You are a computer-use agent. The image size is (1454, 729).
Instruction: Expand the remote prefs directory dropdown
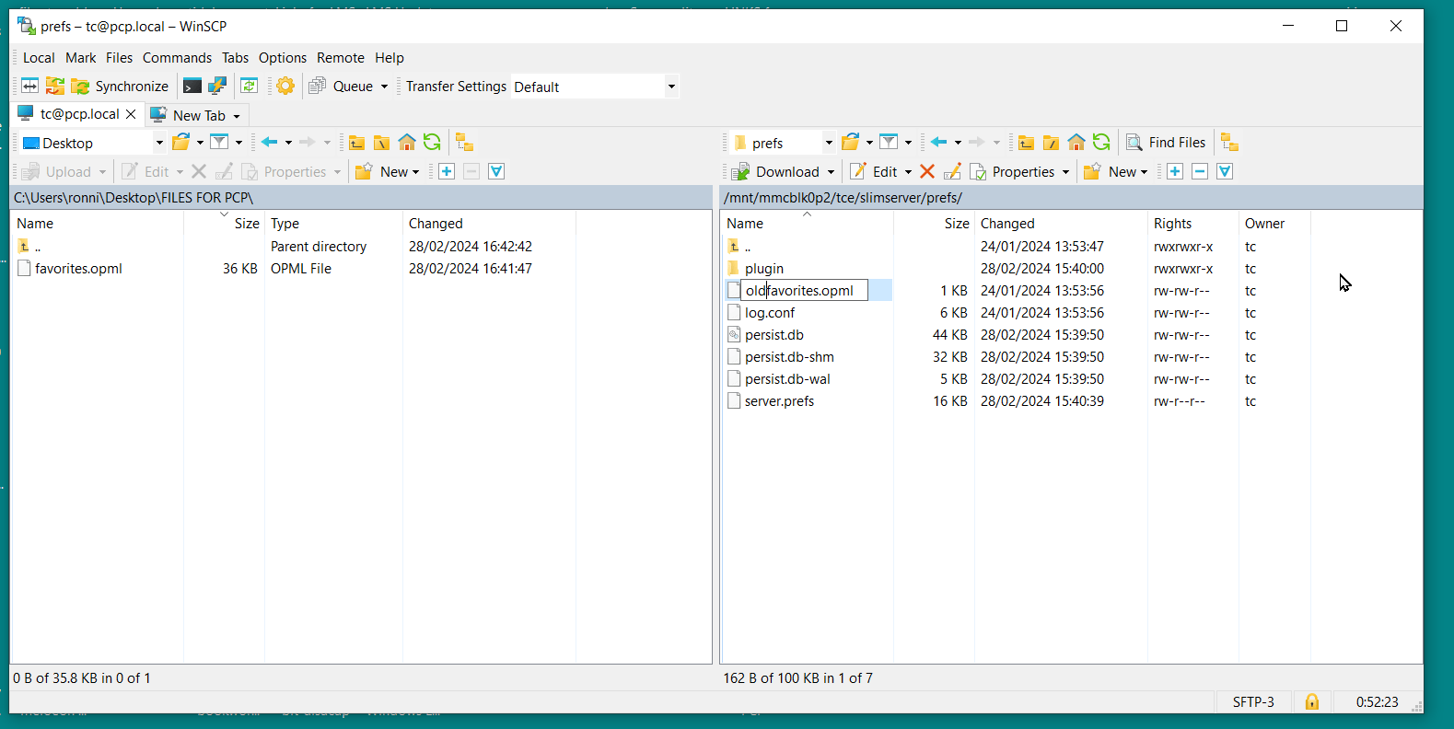[828, 144]
